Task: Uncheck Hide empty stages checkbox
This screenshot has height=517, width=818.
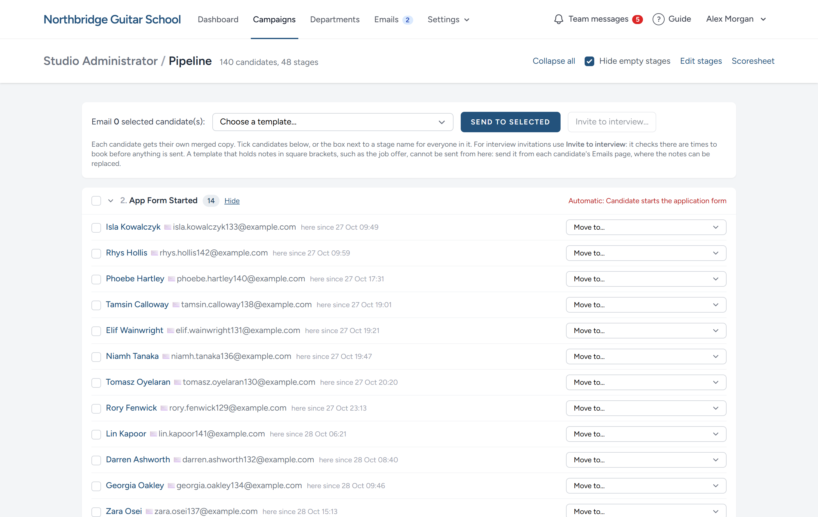Action: click(x=589, y=61)
